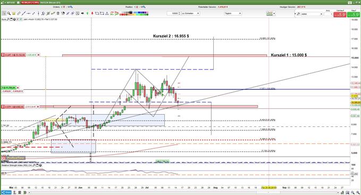Screen dimensions: 361x195
Task: Click the green up arrow marker tool
Action: coord(88,13)
